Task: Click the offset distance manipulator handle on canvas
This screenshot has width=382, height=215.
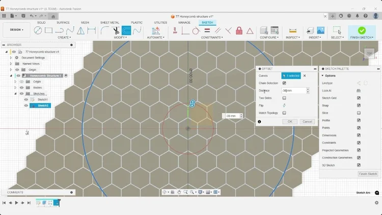Action: click(x=193, y=103)
